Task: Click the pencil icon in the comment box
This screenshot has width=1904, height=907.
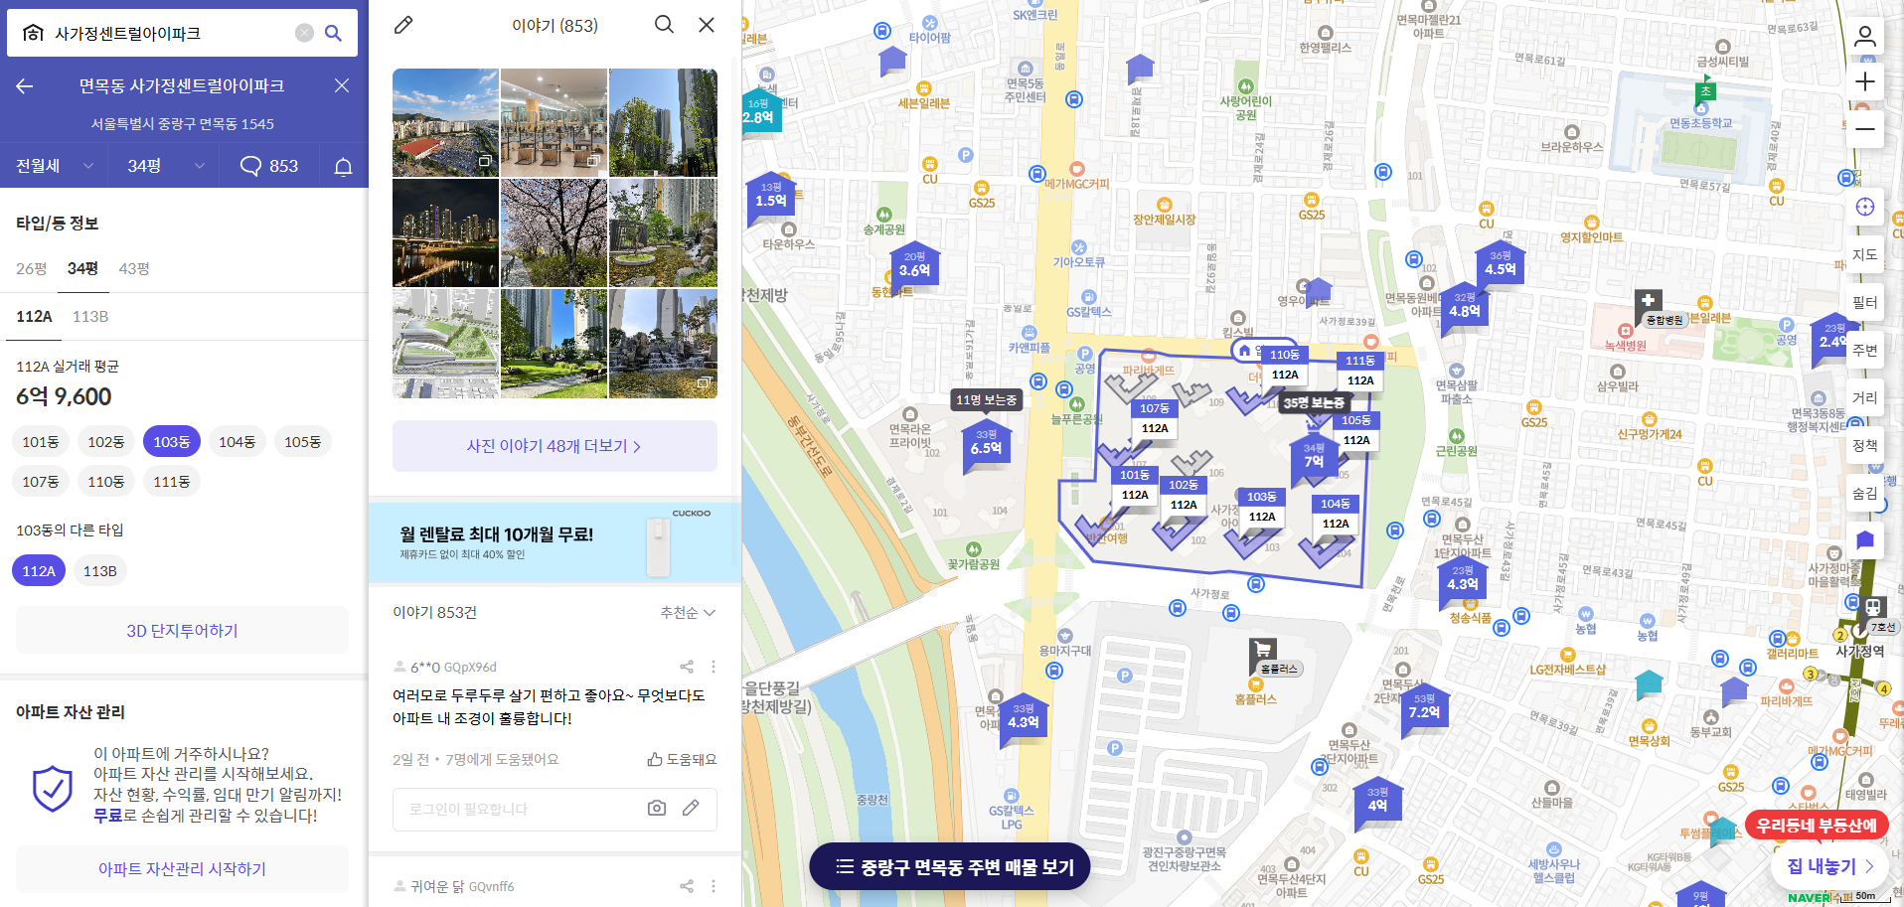Action: point(691,808)
